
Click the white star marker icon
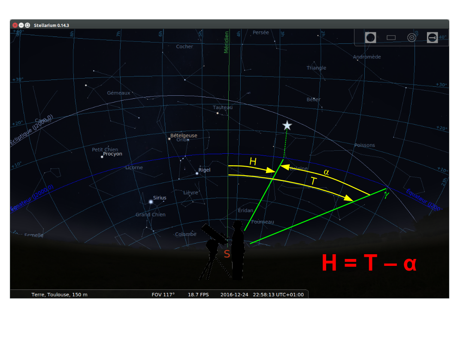pos(287,125)
